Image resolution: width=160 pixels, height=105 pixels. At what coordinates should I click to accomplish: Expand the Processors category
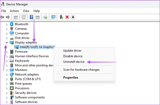7,88
